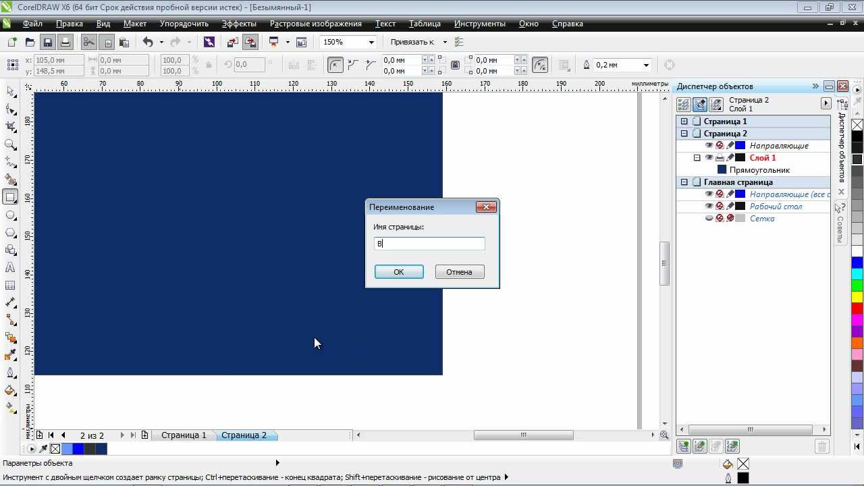Select the Color eyedropper tool

10,355
